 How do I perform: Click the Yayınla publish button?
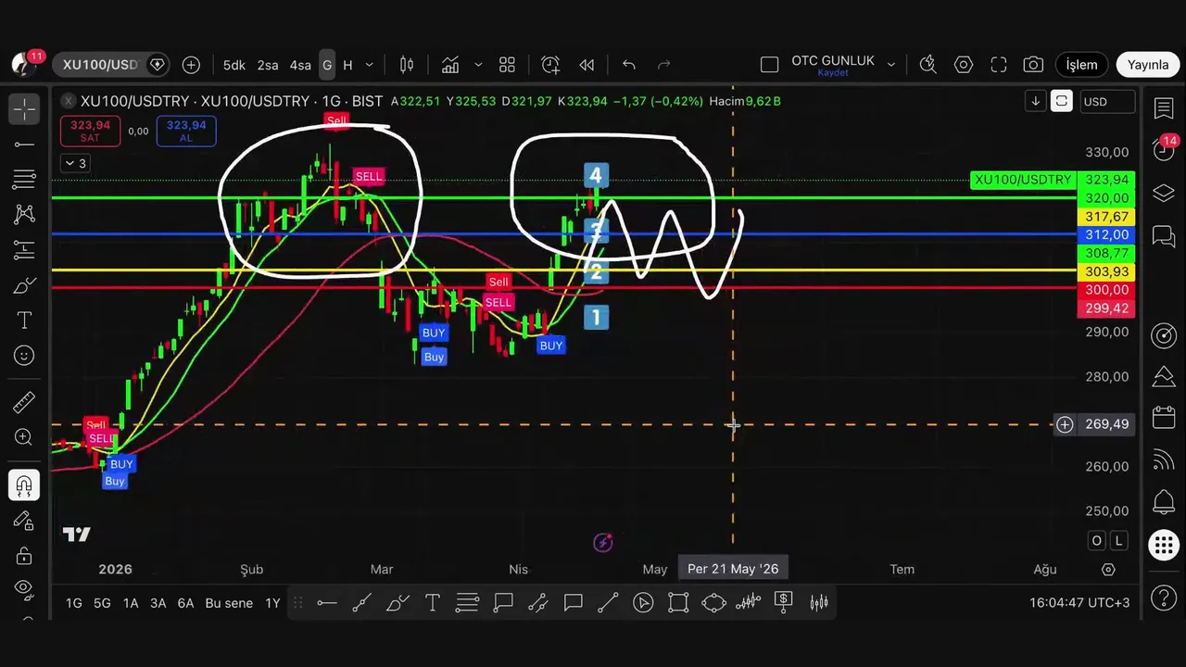1147,65
